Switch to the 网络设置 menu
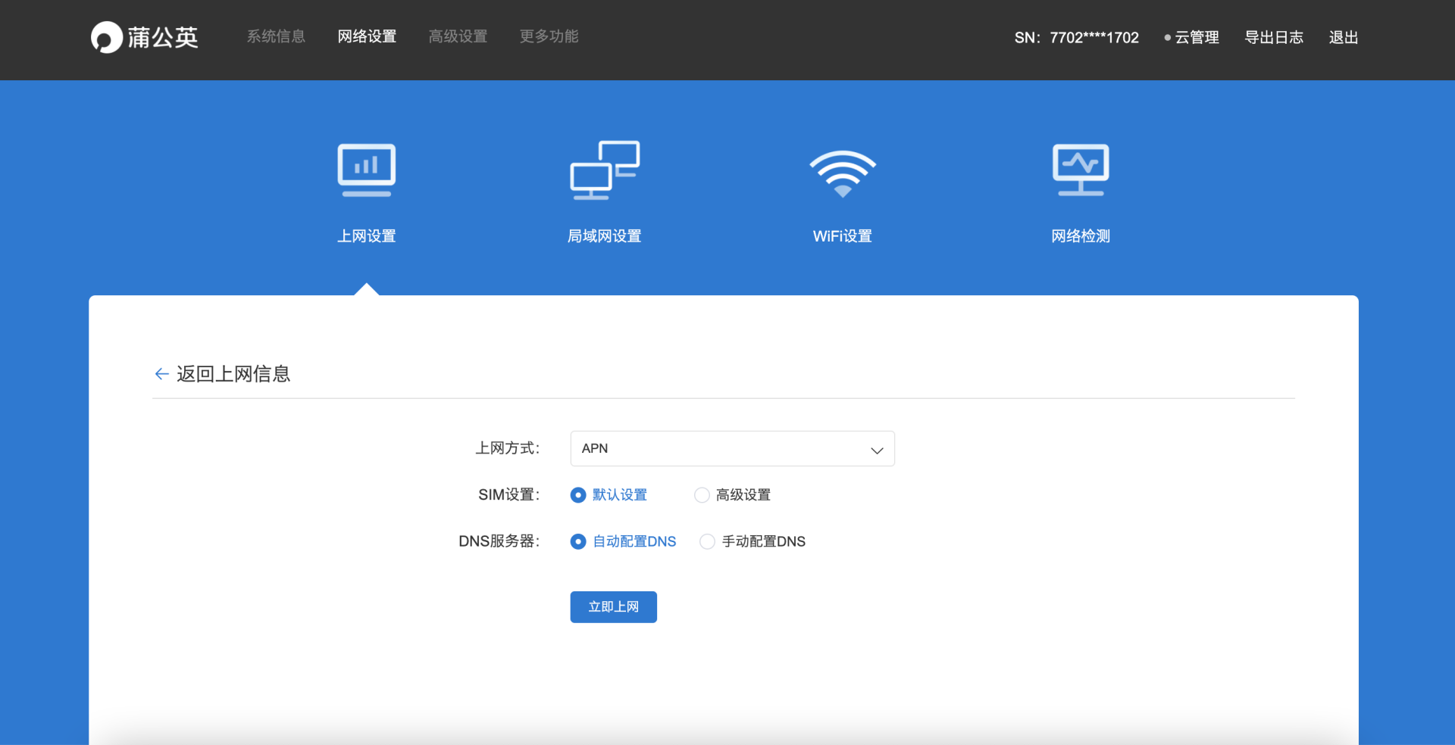1455x745 pixels. pyautogui.click(x=367, y=36)
